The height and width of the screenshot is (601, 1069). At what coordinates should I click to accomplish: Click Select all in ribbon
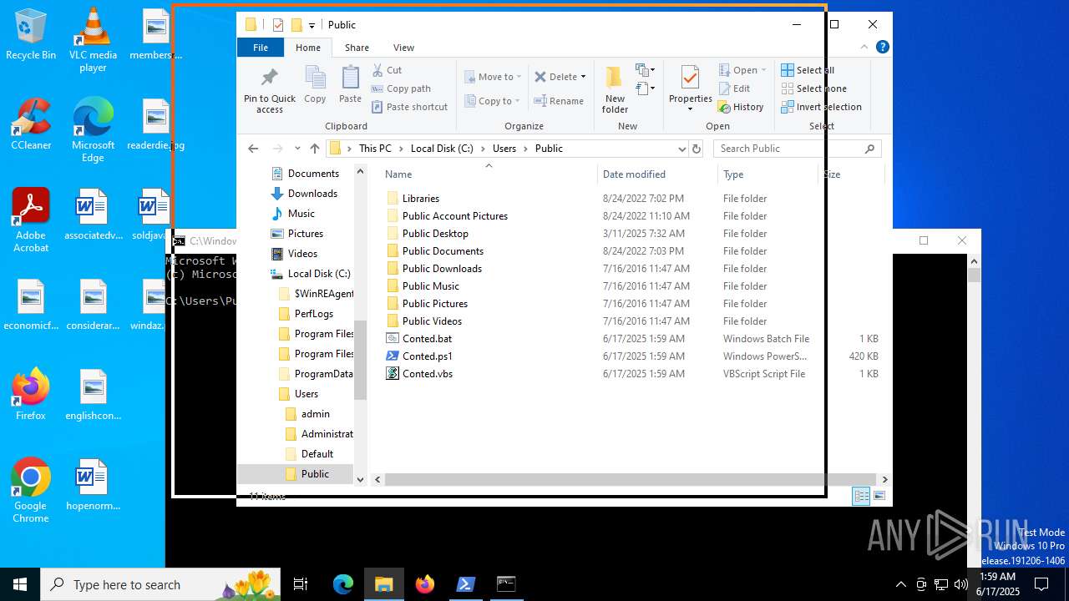pyautogui.click(x=808, y=70)
